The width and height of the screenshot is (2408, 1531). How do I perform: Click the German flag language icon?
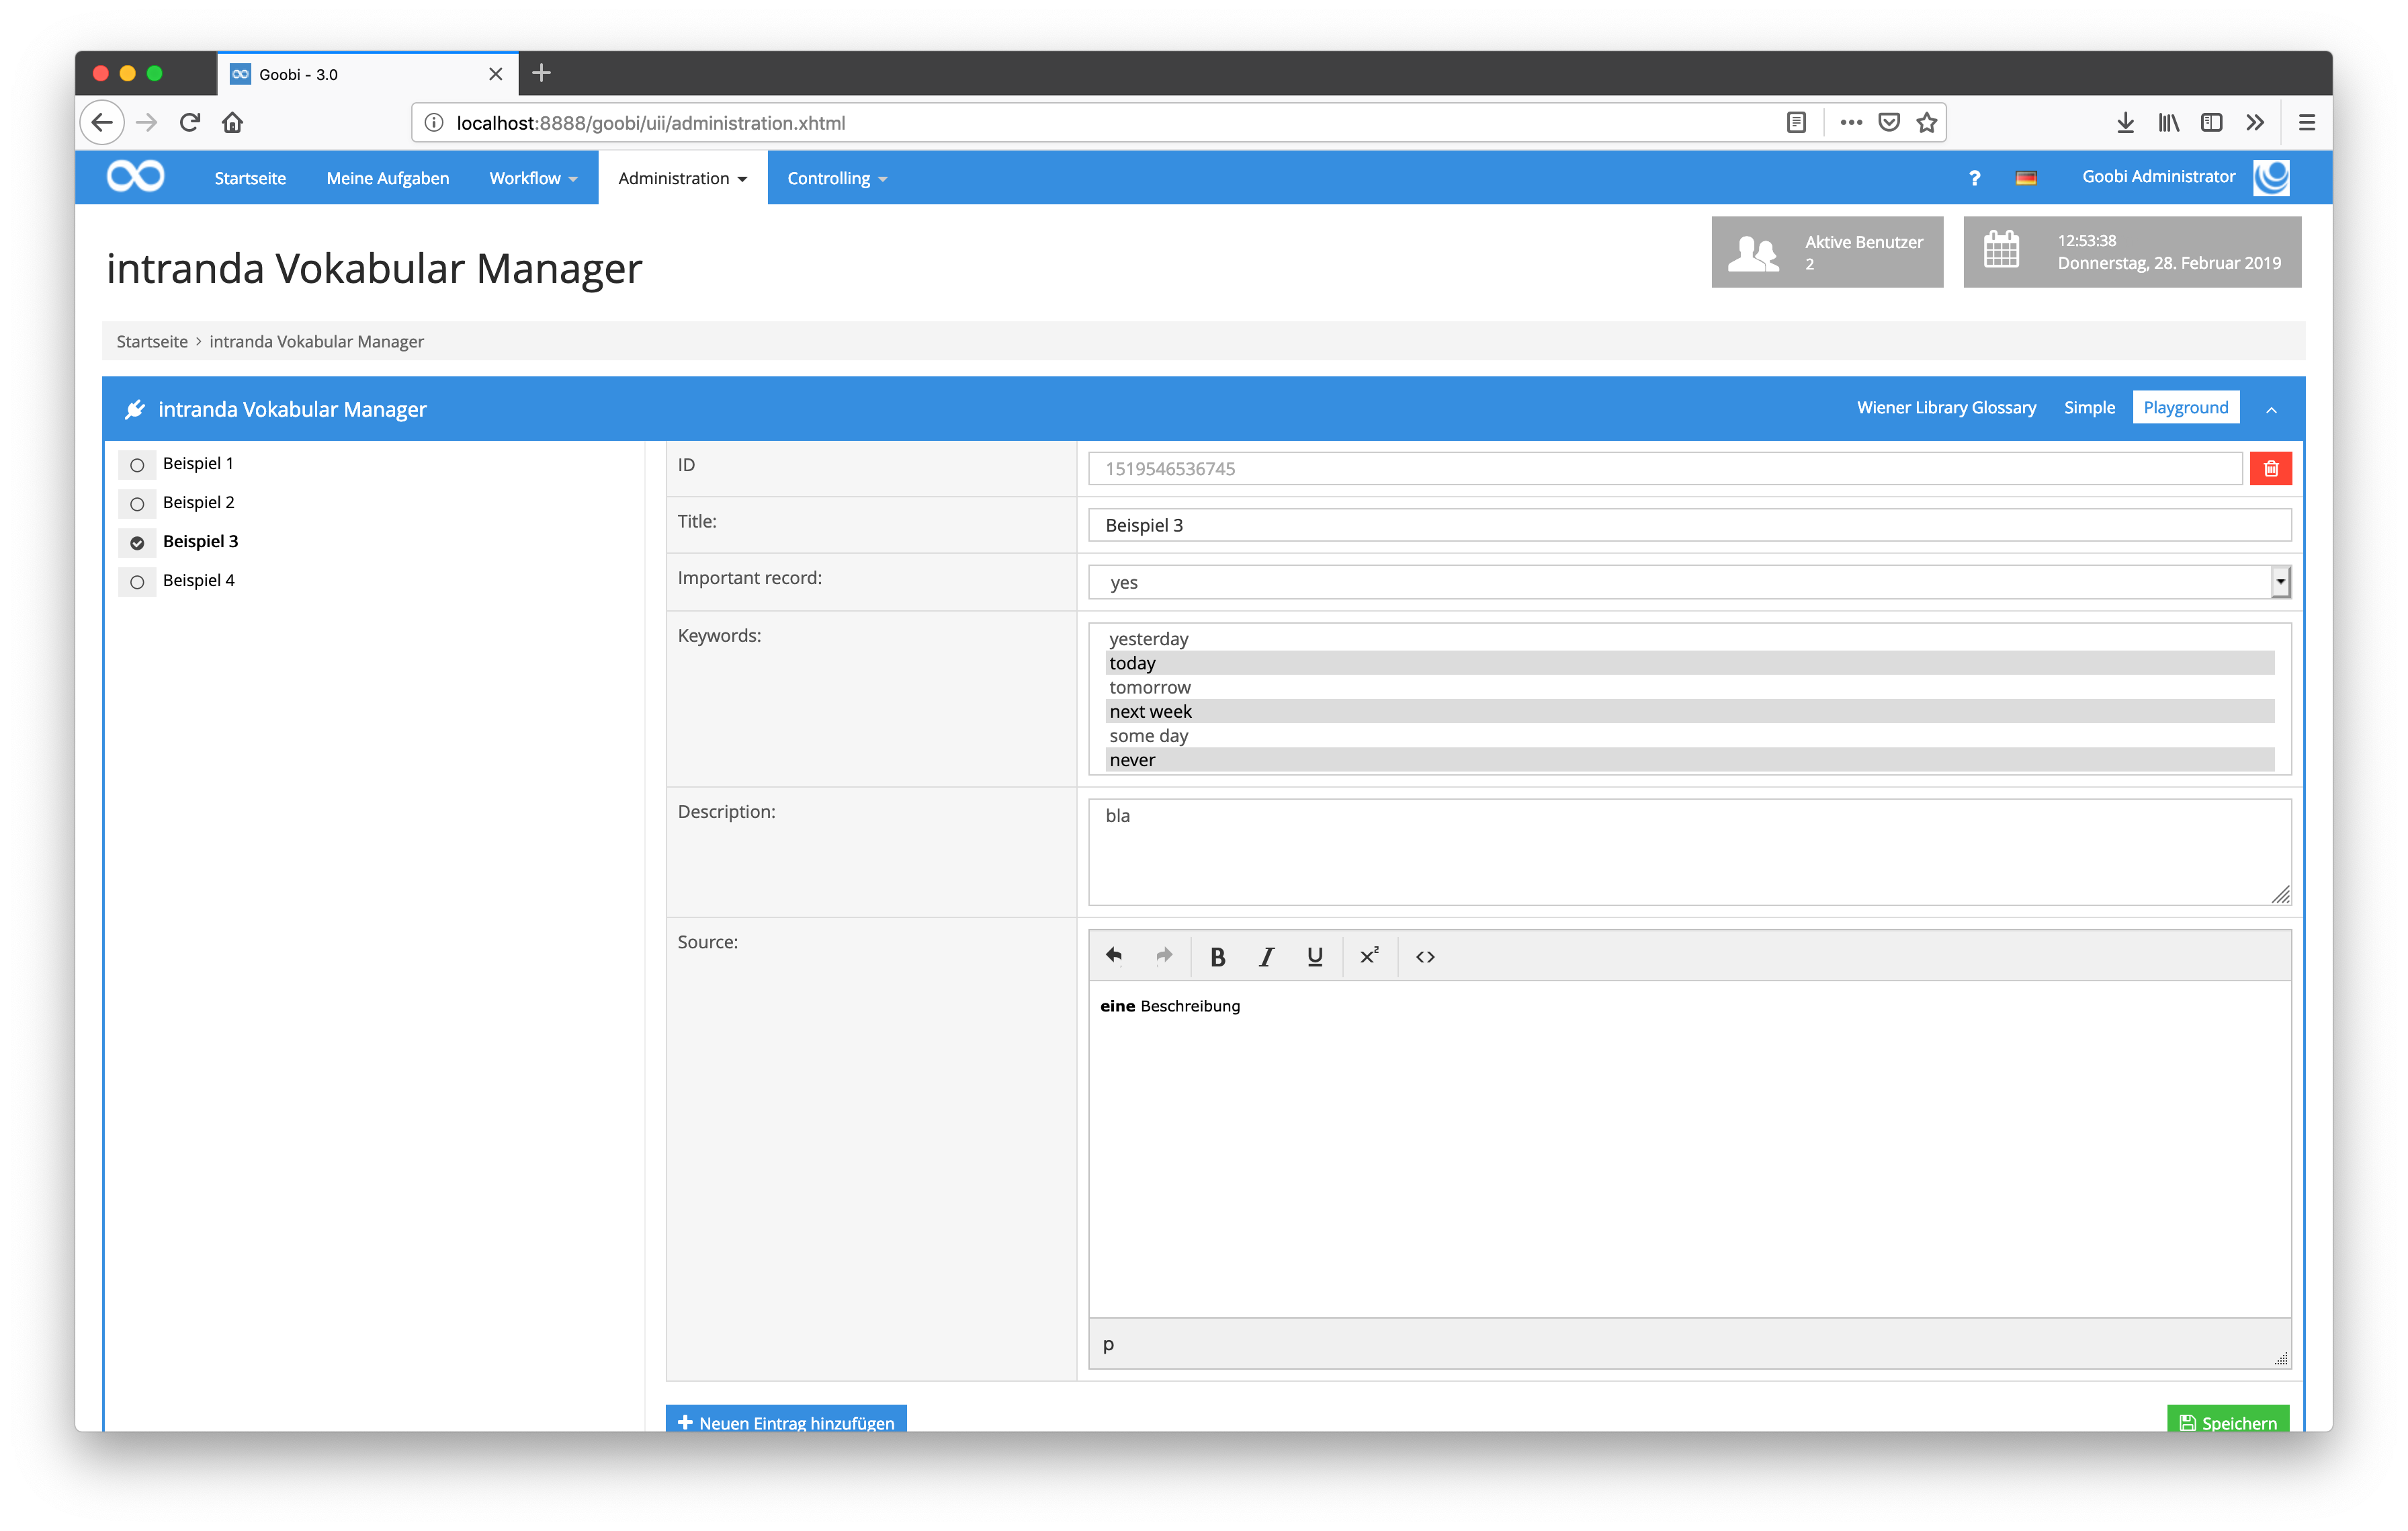tap(2026, 178)
